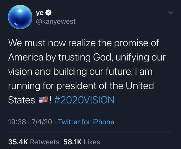181x149 pixels.
Task: Click the word Retweets label
Action: pos(45,142)
